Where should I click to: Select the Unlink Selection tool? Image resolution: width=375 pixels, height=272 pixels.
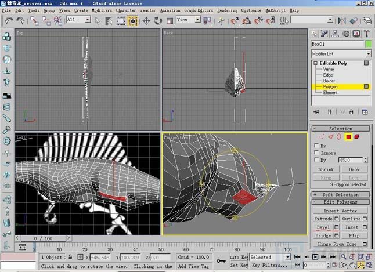click(46, 20)
